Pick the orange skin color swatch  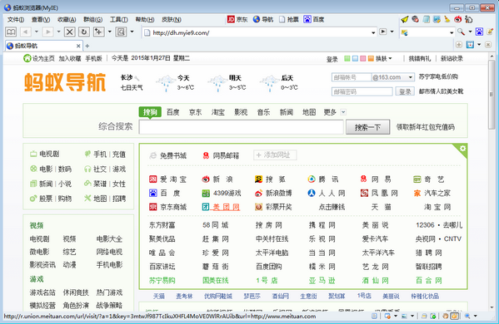[371, 58]
